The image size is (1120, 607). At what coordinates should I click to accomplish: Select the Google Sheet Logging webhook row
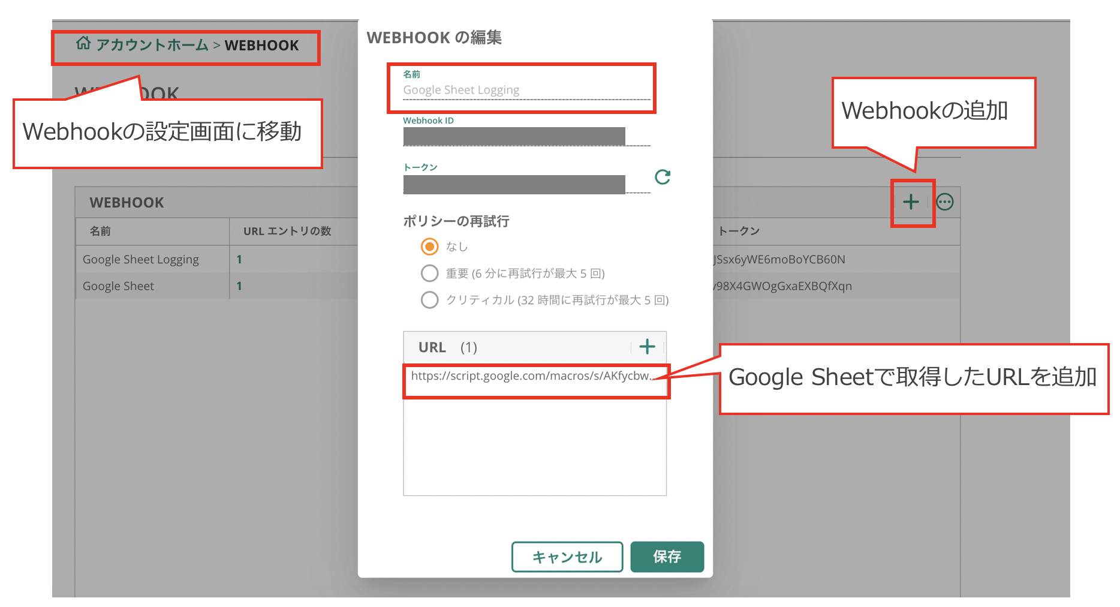pyautogui.click(x=140, y=259)
